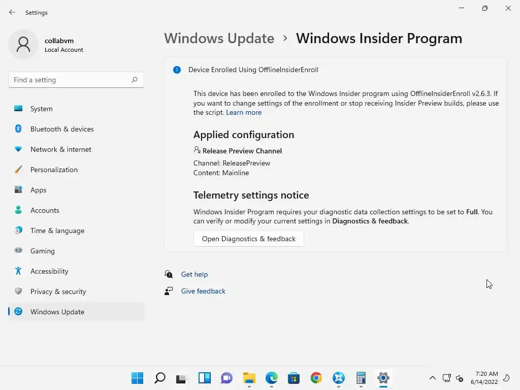Click the Give feedback person icon

coord(169,291)
